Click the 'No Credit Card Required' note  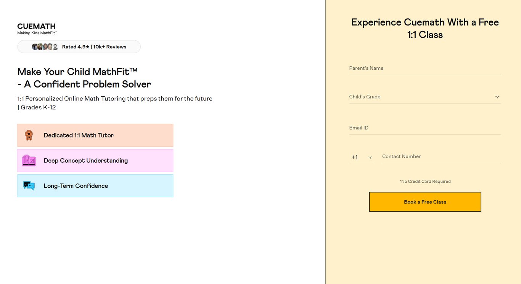pos(425,182)
